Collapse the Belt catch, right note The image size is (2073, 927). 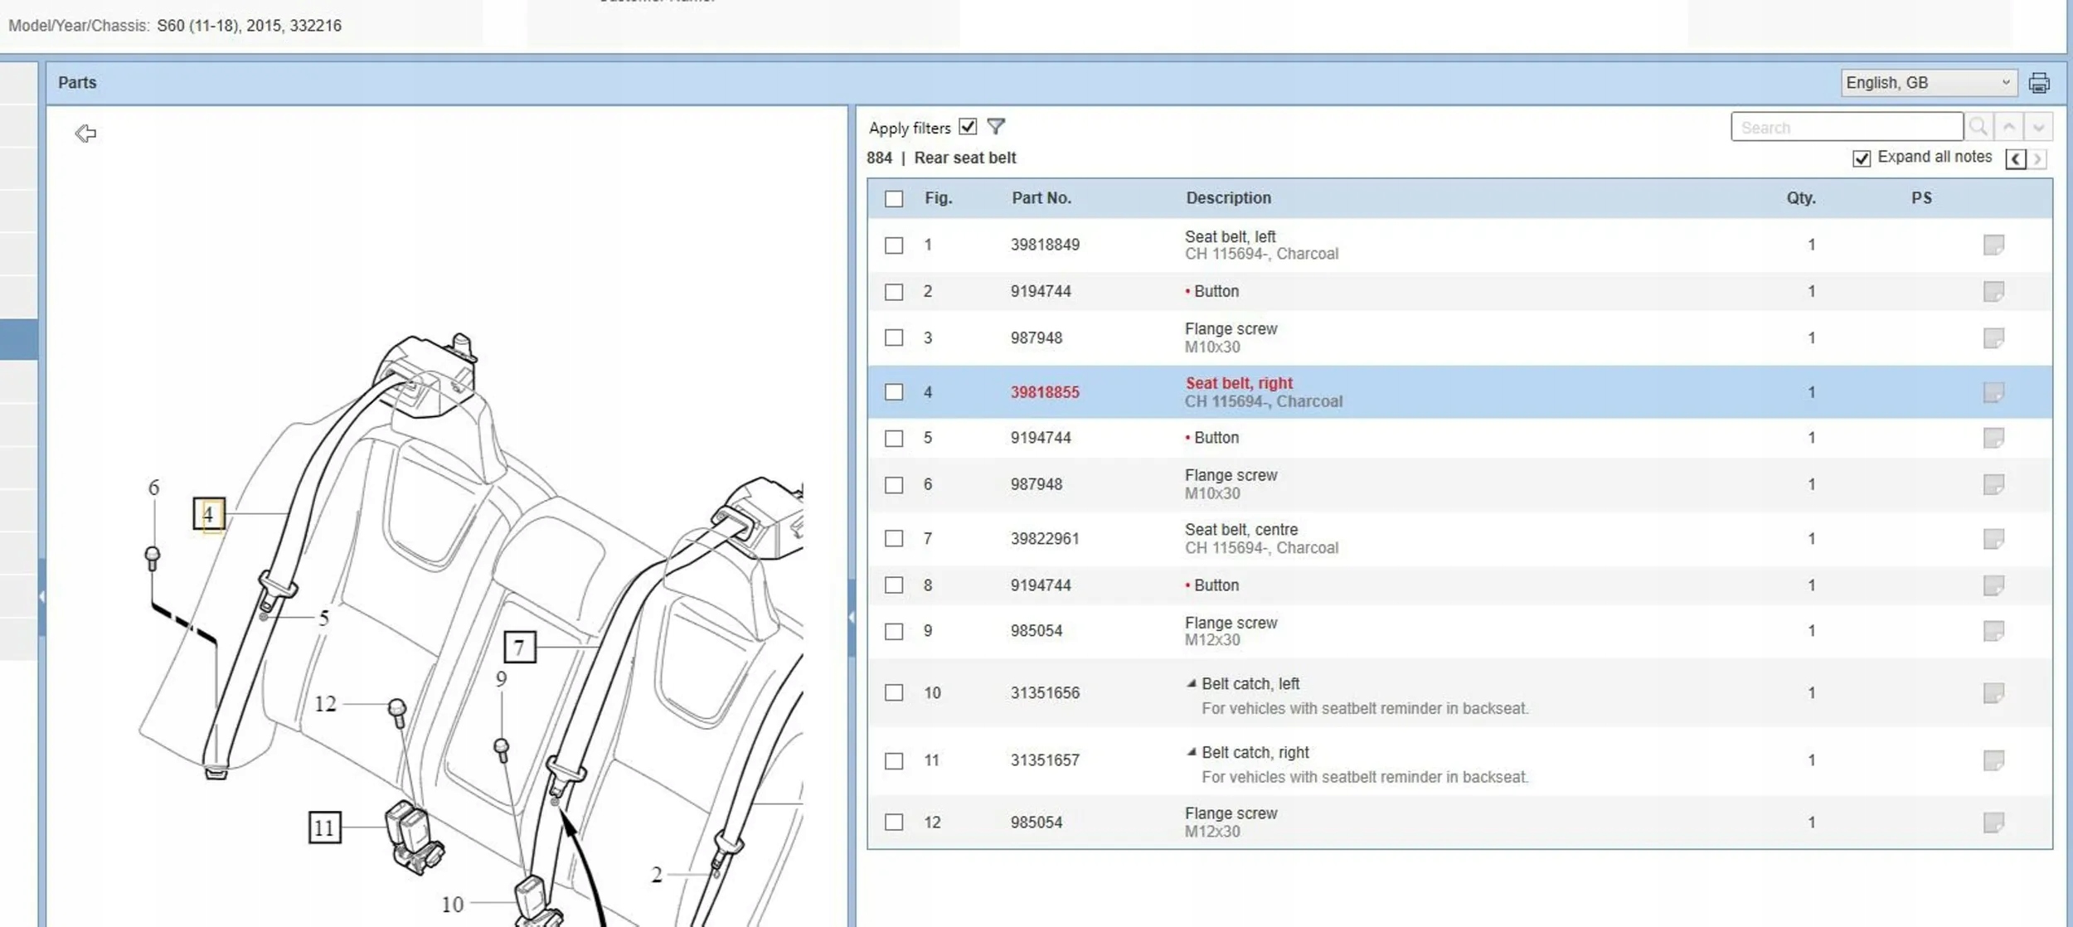[x=1192, y=752]
